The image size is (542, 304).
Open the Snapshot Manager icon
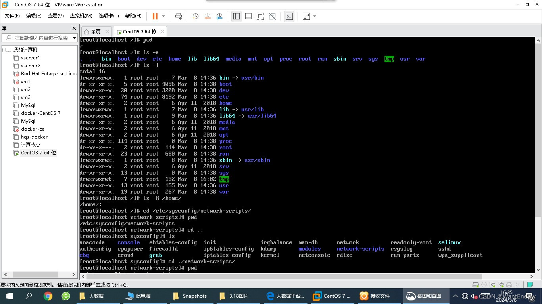pyautogui.click(x=219, y=16)
